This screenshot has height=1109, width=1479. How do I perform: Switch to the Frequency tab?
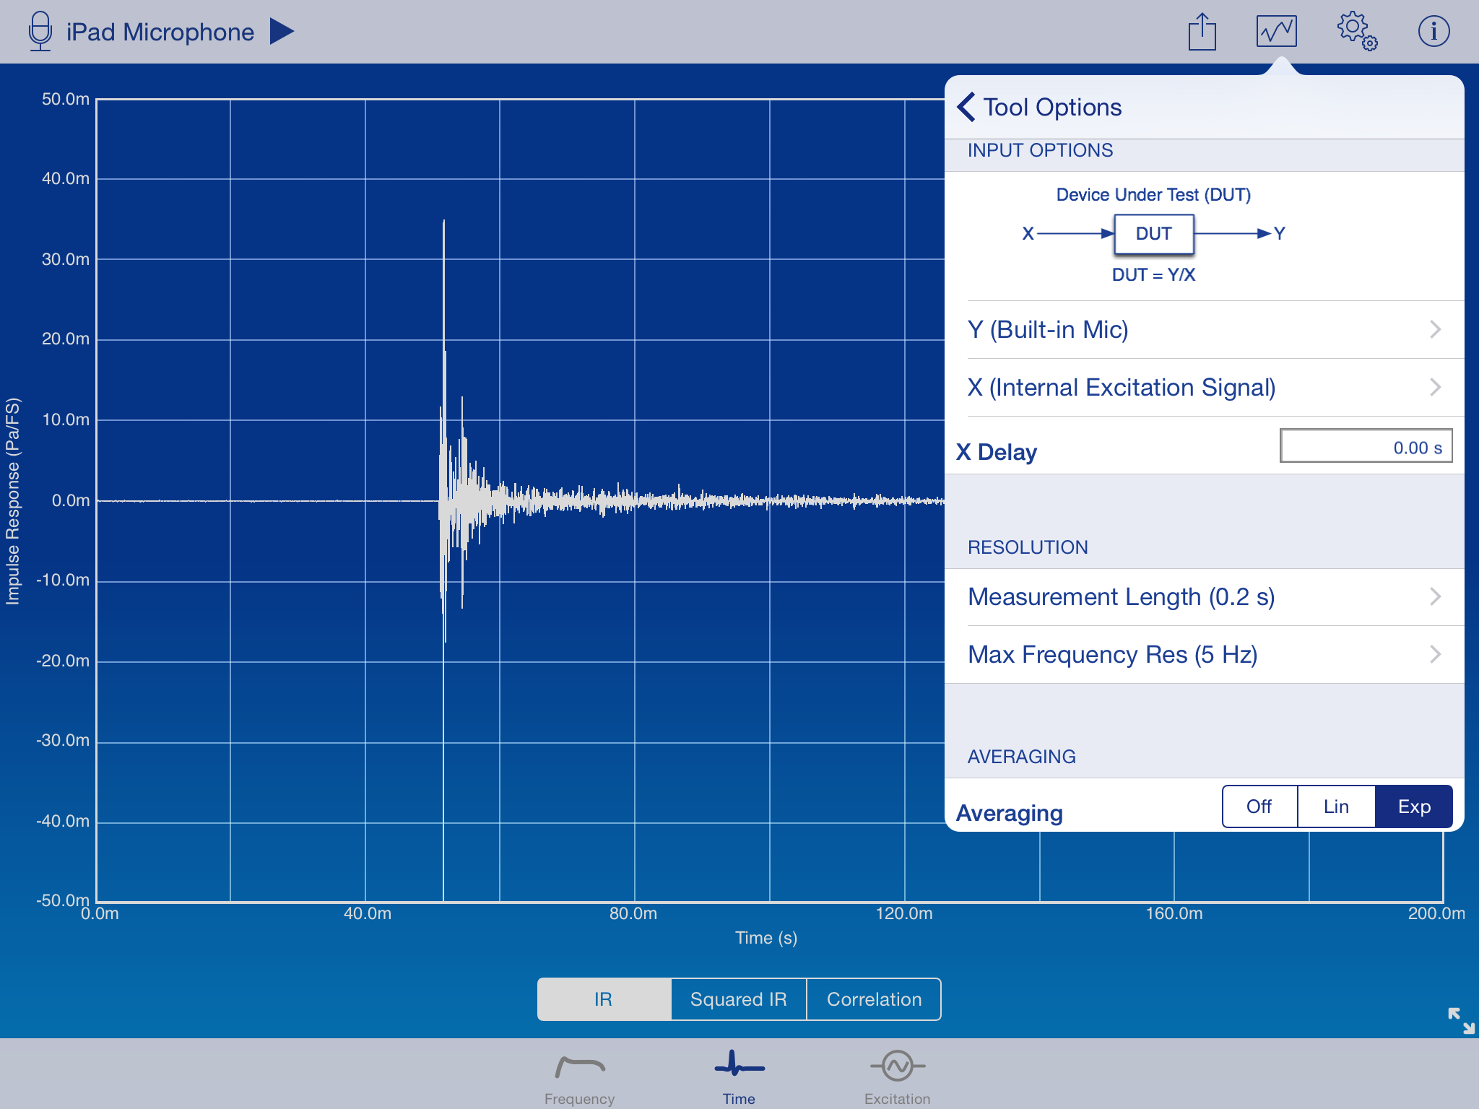579,1077
